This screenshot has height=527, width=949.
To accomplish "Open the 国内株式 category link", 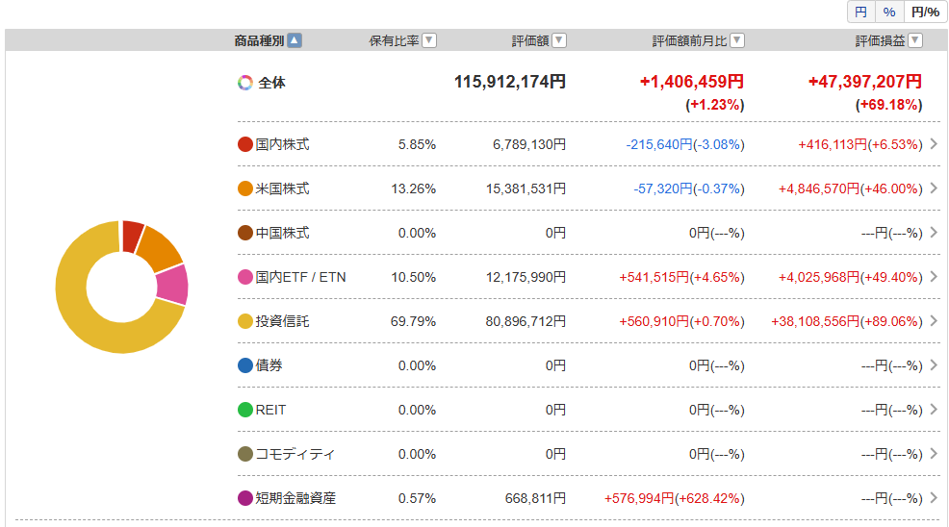I will tap(282, 144).
